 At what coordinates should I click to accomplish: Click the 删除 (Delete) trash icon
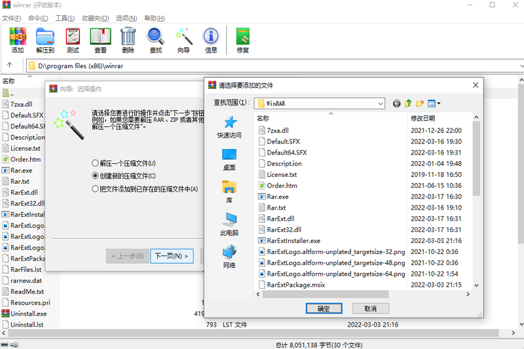pyautogui.click(x=128, y=41)
